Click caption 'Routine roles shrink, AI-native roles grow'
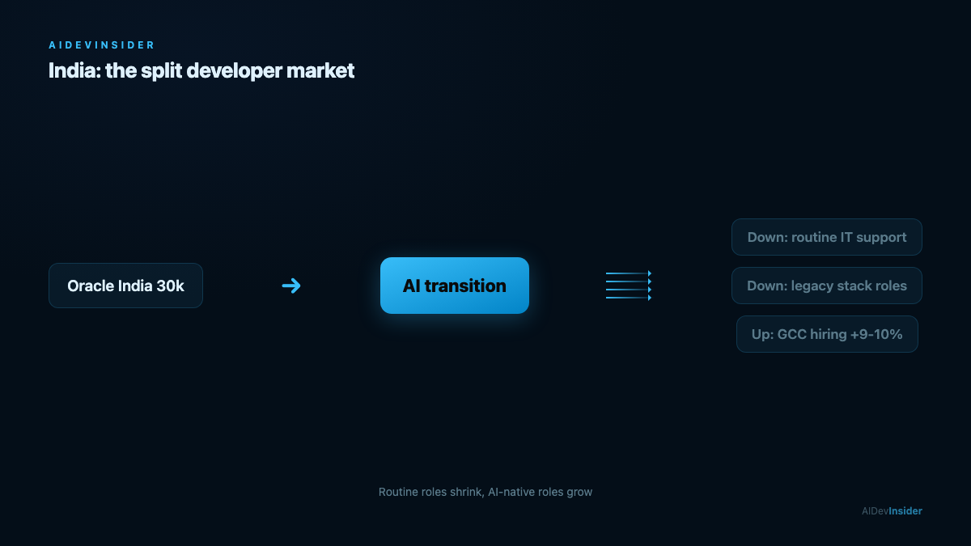Viewport: 971px width, 546px height. click(x=485, y=492)
